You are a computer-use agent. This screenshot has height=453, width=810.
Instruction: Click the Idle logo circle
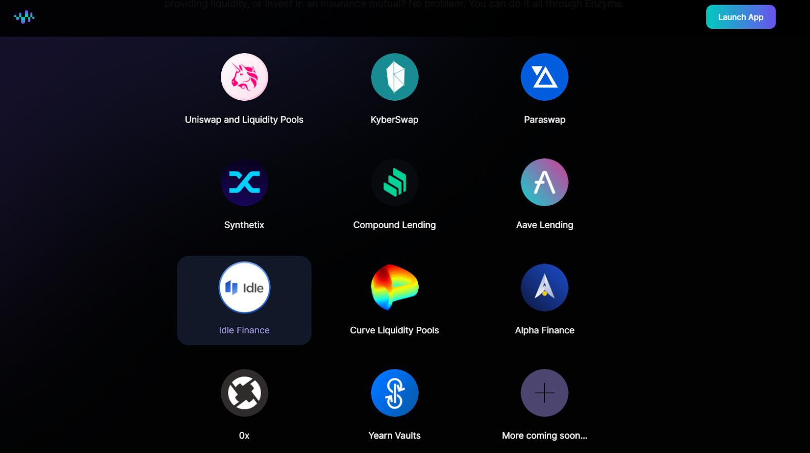pos(245,287)
